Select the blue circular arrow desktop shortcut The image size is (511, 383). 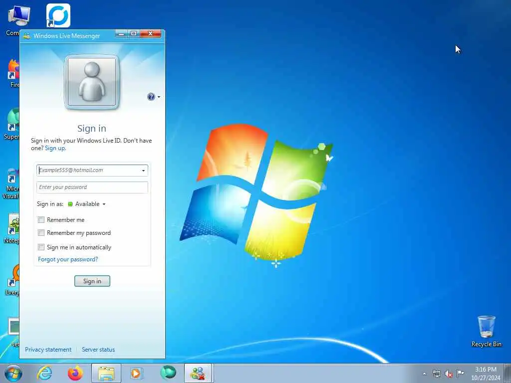click(58, 15)
